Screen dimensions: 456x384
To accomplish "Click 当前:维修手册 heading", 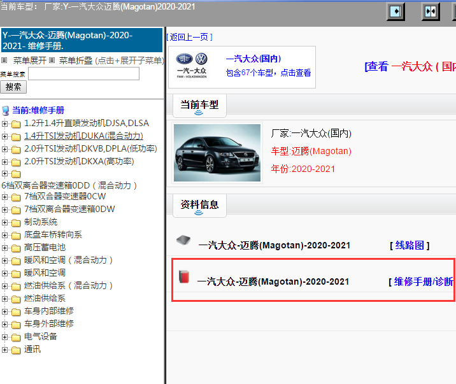I will point(38,110).
